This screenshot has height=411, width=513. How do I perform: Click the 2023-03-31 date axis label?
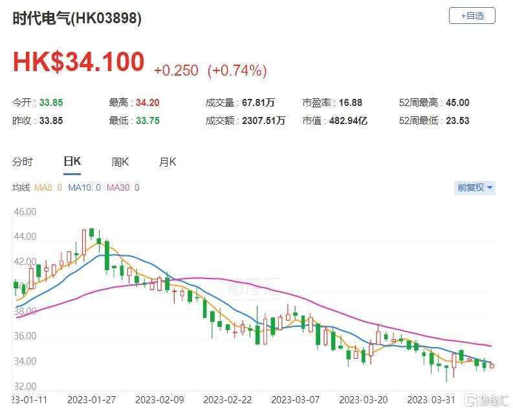(431, 400)
